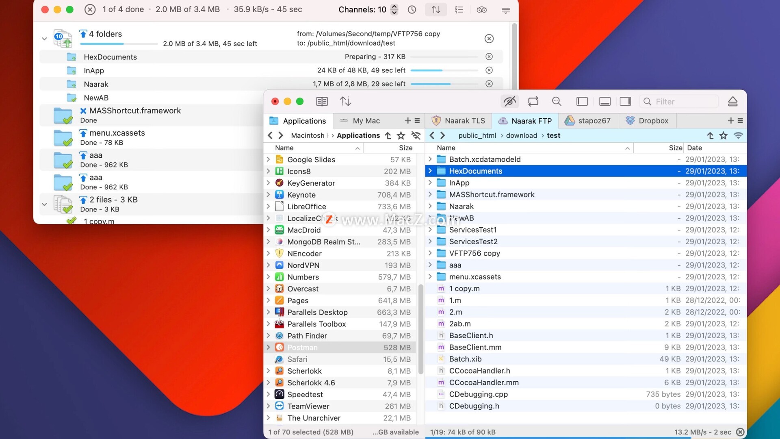The image size is (780, 439).
Task: Open the right pane tab list menu
Action: 740,121
